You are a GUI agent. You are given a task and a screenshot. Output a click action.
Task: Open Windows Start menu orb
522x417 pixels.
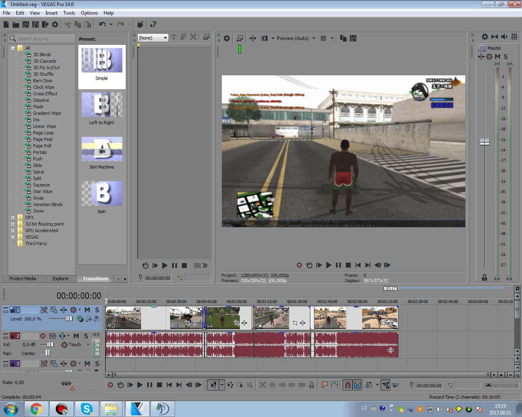[x=11, y=409]
